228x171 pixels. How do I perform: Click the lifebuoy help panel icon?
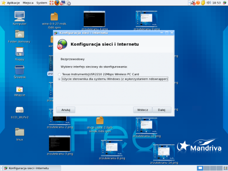pos(52,3)
